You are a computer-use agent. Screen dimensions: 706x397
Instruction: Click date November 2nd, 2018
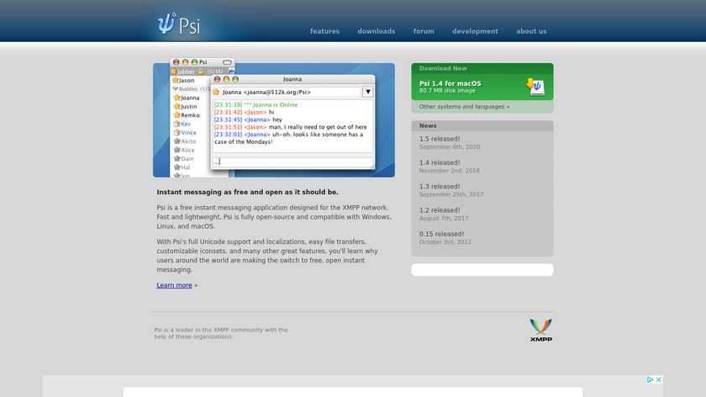click(x=450, y=171)
